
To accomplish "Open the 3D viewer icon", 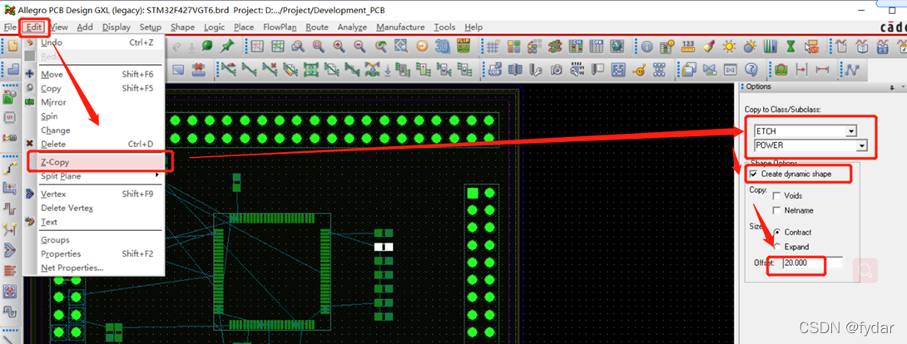I will click(x=443, y=47).
